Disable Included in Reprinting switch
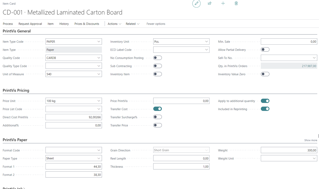This screenshot has height=189, width=319. [265, 109]
